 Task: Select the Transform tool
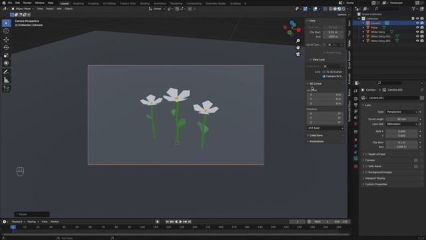[6, 63]
